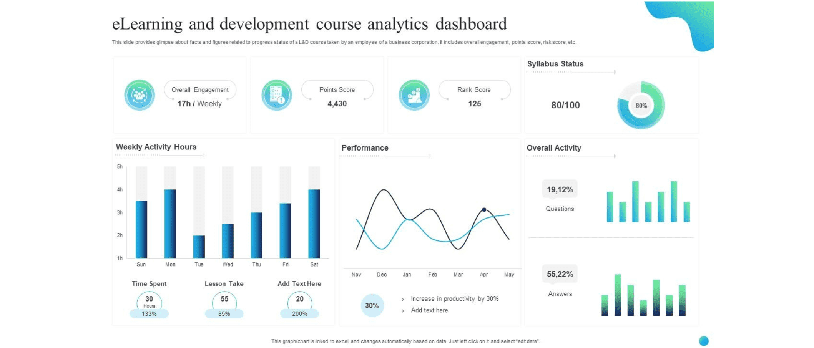Image resolution: width=814 pixels, height=348 pixels.
Task: Click the 20 gauge circle
Action: (300, 300)
